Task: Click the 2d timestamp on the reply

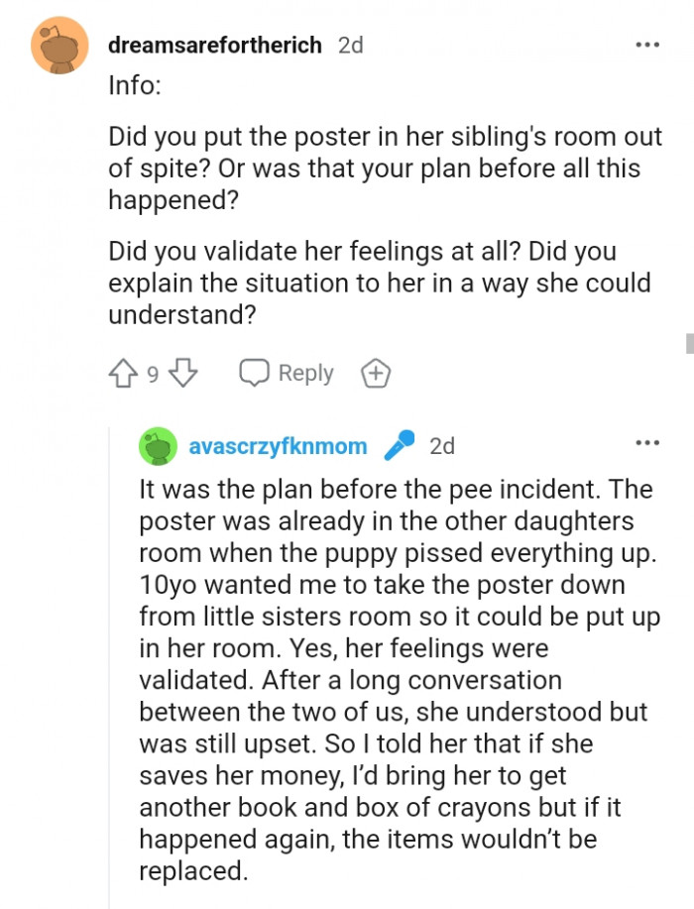Action: click(442, 445)
